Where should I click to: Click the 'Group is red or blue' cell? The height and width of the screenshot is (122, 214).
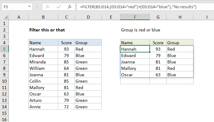[x=140, y=30]
